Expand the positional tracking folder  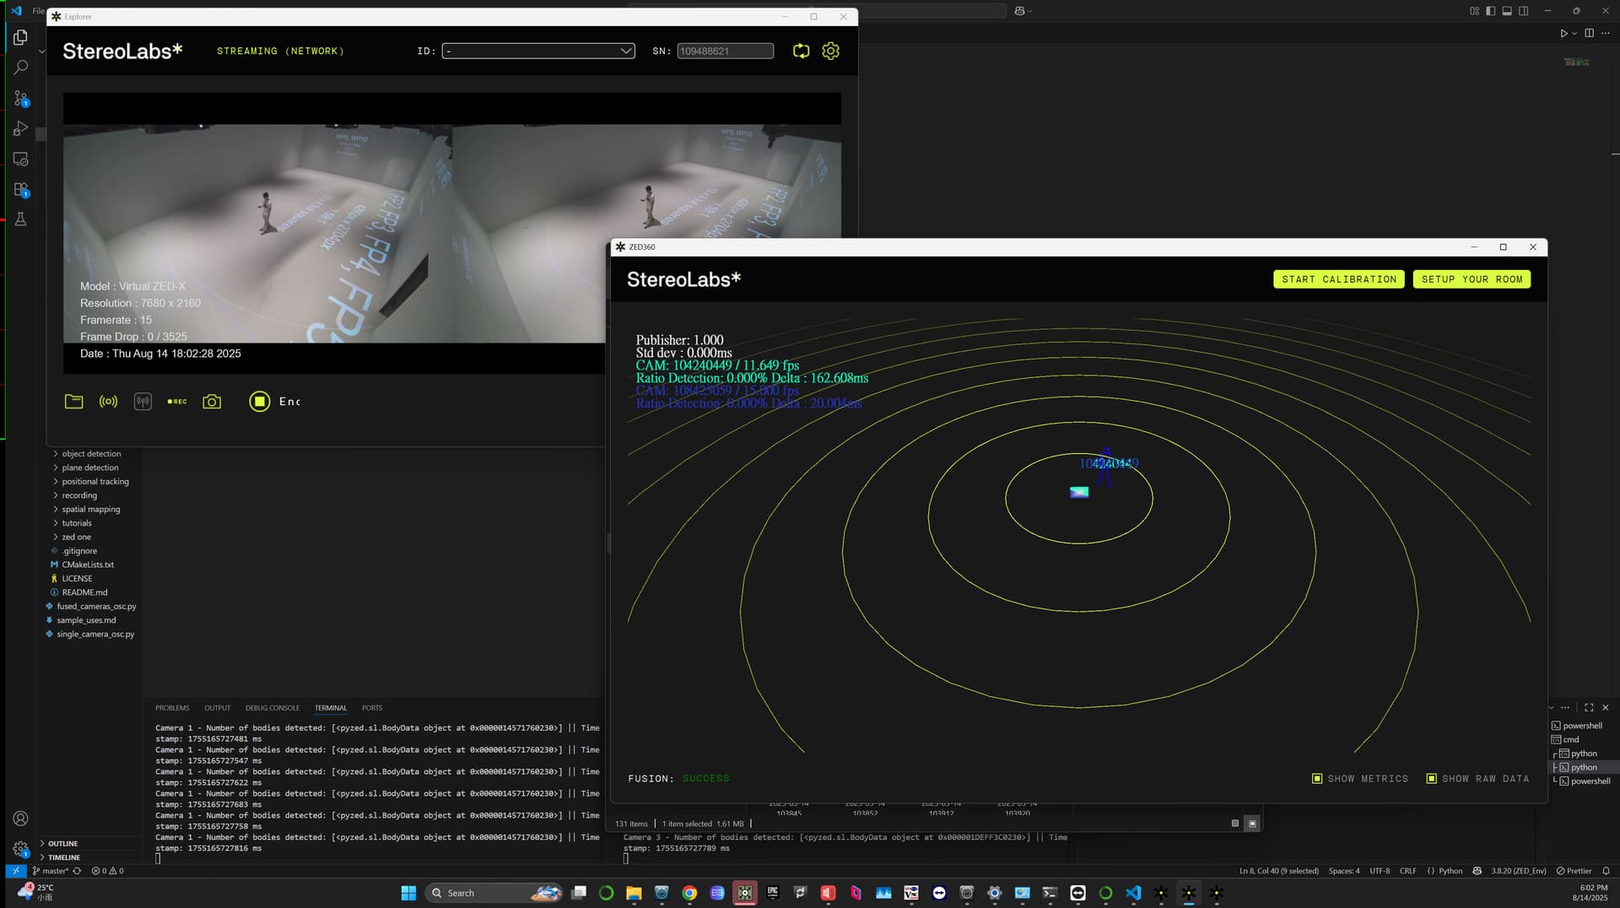[x=94, y=482]
